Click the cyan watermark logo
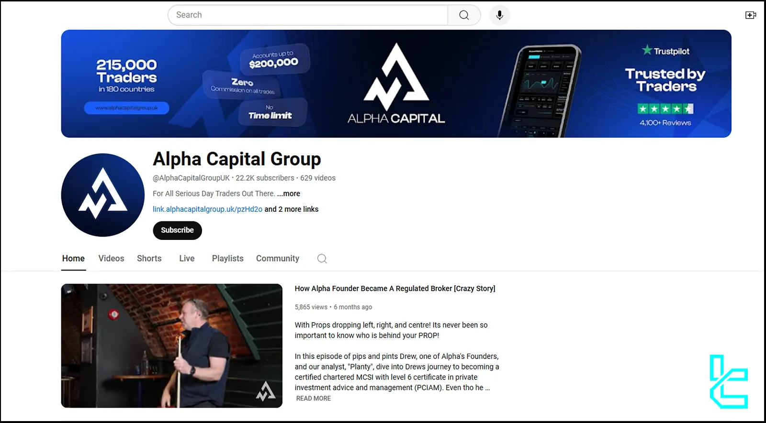The image size is (766, 423). pos(729,381)
